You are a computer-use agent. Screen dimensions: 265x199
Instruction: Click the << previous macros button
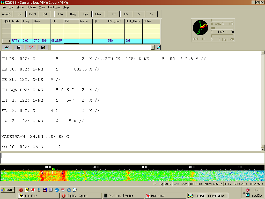pyautogui.click(x=139, y=14)
